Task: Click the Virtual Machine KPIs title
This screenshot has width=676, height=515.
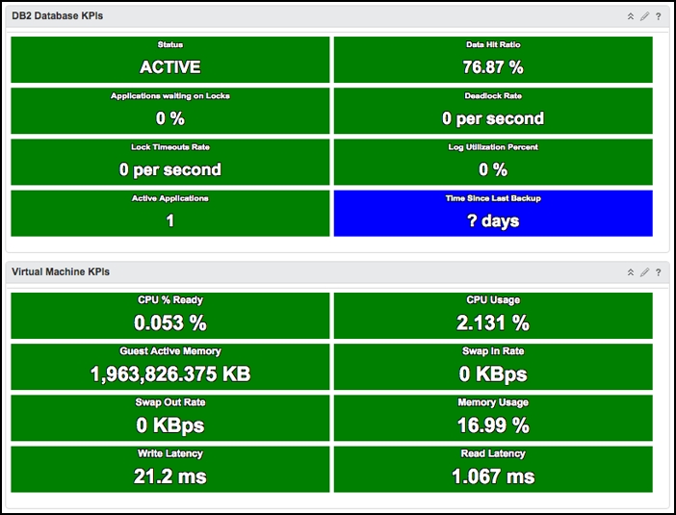Action: tap(61, 271)
